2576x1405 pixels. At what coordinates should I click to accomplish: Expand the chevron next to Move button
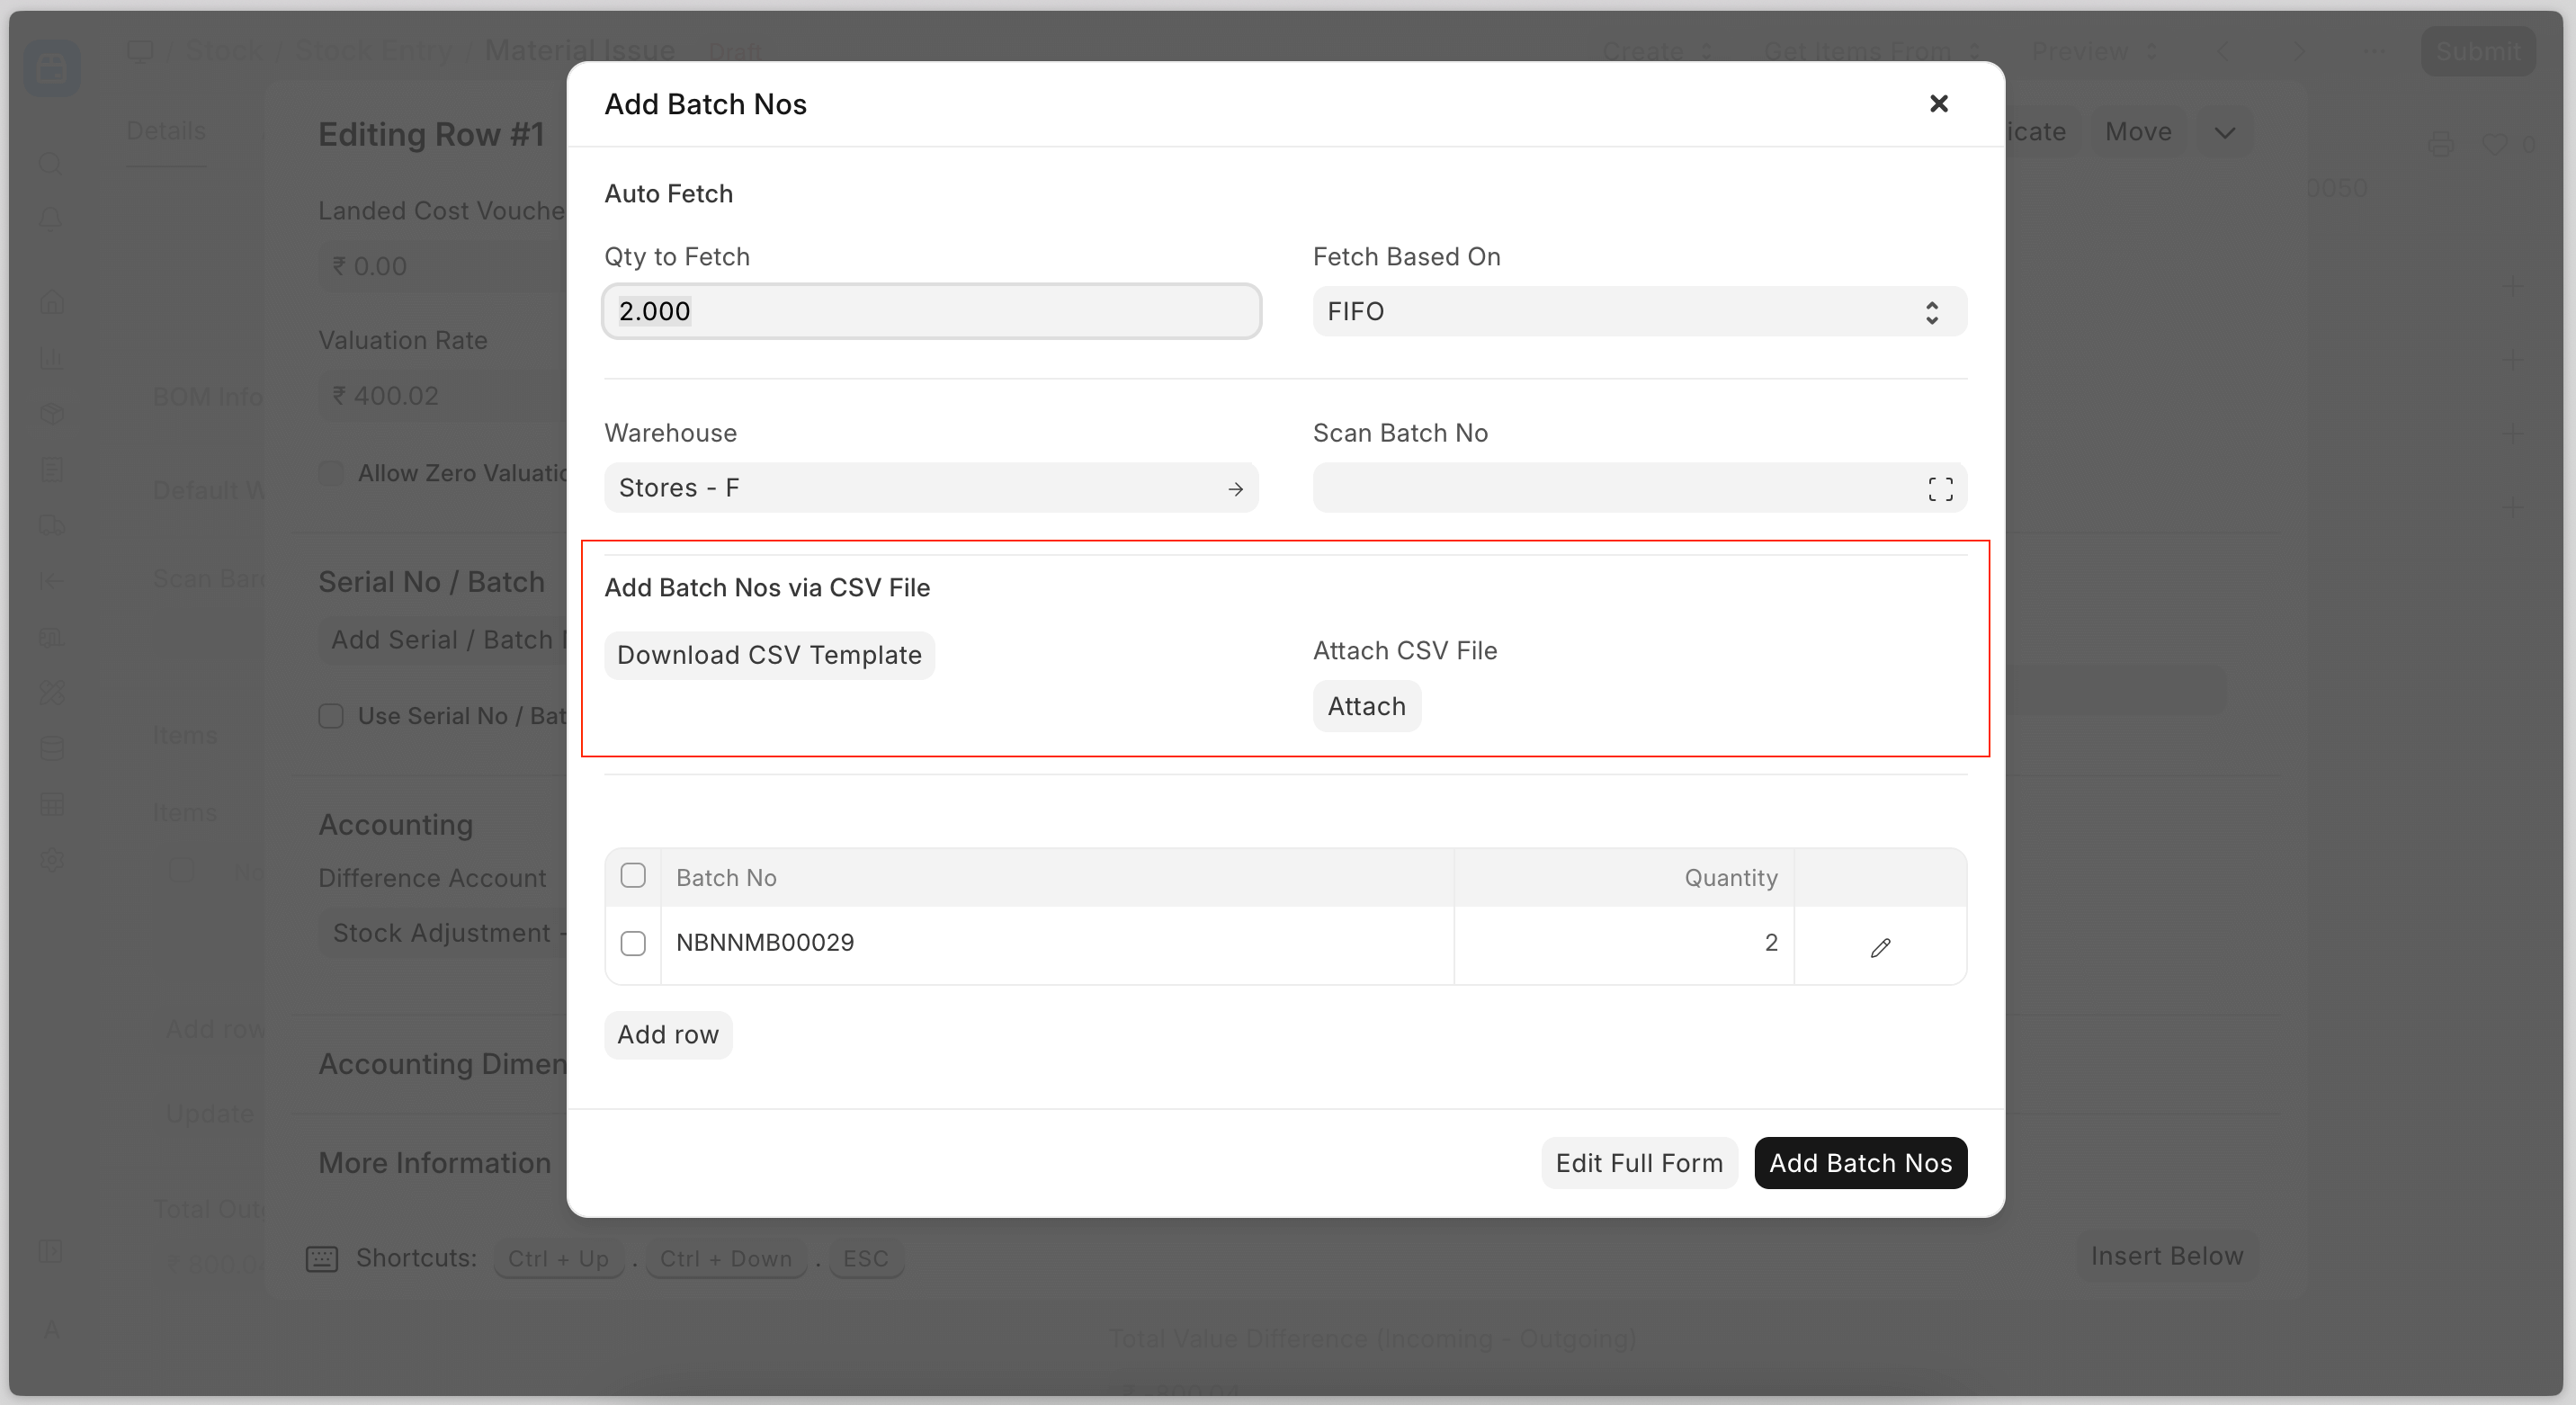click(x=2224, y=133)
